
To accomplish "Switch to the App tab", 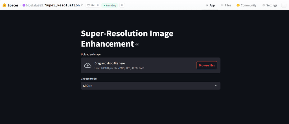I will click(210, 5).
